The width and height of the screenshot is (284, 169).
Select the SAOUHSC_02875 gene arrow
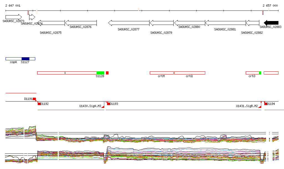click(51, 23)
